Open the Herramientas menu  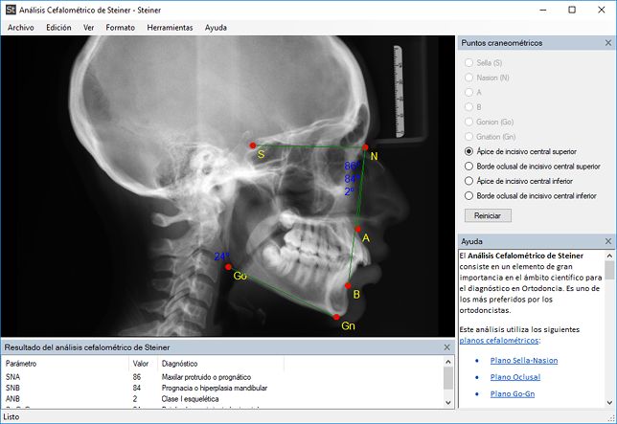[x=170, y=28]
